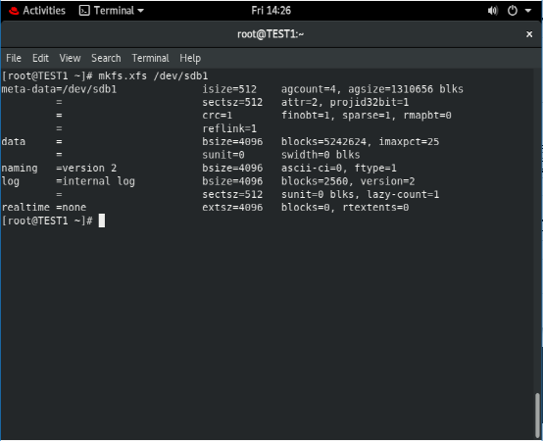Click the Red Hat logo icon

14,11
